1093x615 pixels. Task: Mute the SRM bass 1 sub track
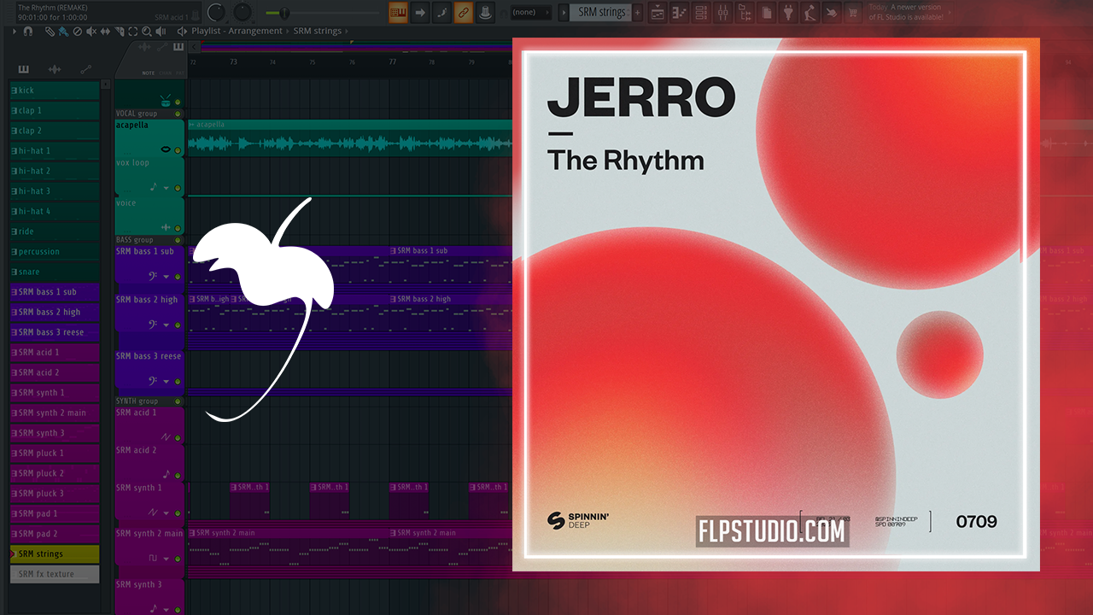coord(178,277)
